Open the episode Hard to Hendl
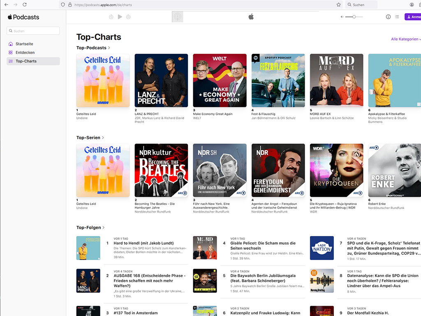This screenshot has height=316, width=421. pos(143,243)
